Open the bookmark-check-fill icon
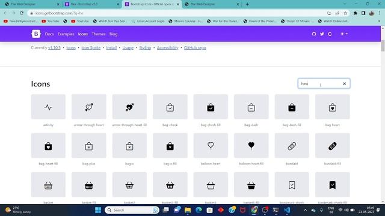This screenshot has height=216, width=385. [x=333, y=185]
